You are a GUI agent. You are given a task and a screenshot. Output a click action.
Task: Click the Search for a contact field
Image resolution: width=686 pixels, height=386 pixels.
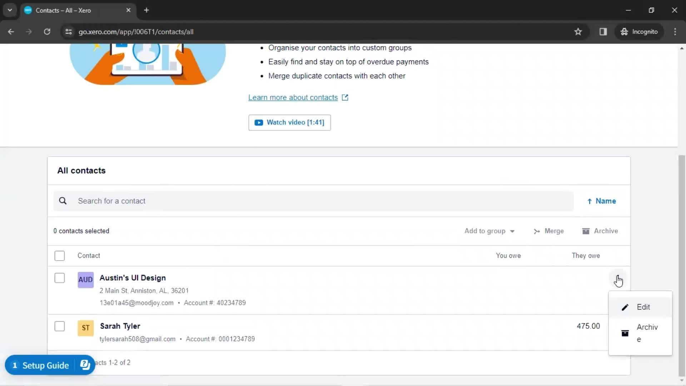pos(313,201)
